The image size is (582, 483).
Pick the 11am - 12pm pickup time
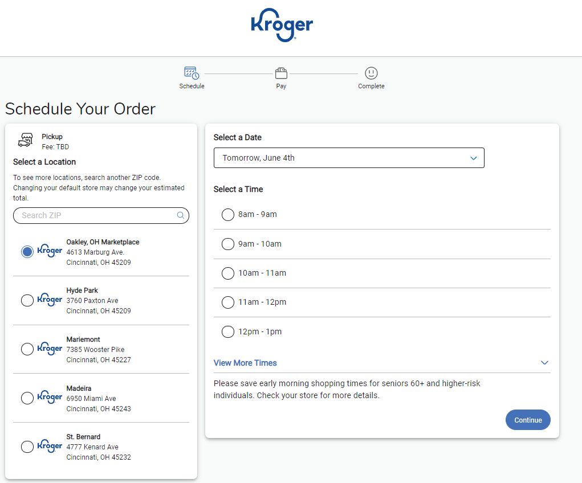[x=228, y=302]
